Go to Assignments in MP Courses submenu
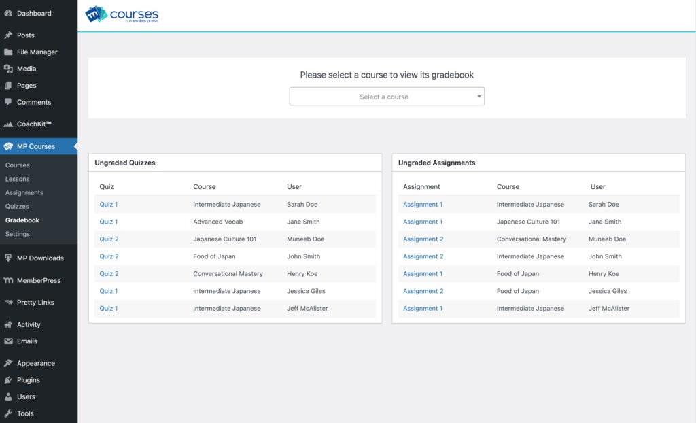This screenshot has height=423, width=696. [x=24, y=193]
